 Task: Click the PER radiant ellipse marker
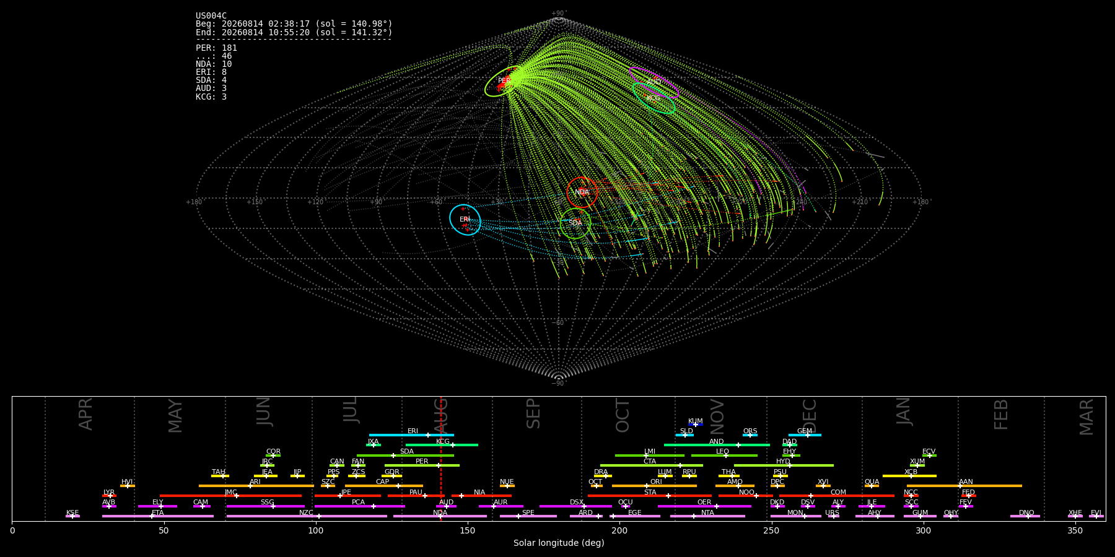tap(504, 81)
